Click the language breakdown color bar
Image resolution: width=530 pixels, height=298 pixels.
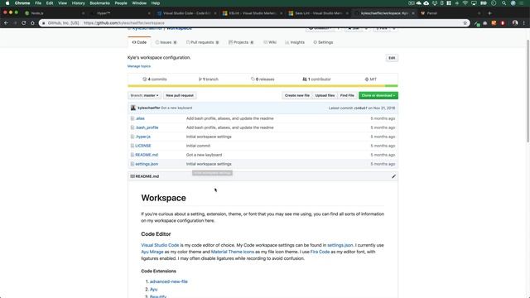pyautogui.click(x=263, y=86)
